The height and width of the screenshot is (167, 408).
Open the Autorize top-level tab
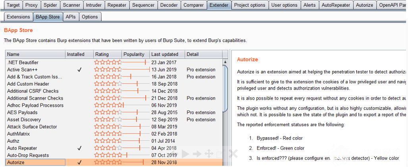[x=364, y=5]
